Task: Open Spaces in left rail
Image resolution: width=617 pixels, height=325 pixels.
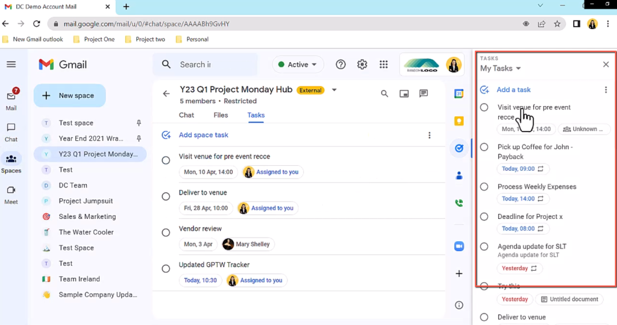Action: click(11, 163)
